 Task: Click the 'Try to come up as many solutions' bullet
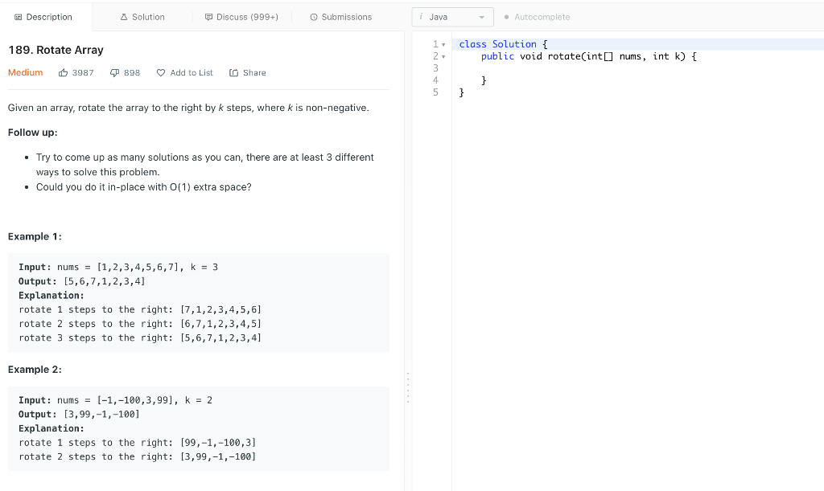[205, 165]
